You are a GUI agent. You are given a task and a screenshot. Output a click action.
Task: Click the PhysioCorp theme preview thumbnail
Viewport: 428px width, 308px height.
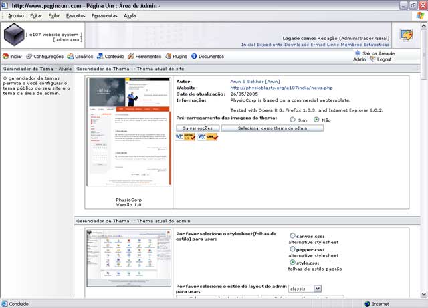click(129, 132)
